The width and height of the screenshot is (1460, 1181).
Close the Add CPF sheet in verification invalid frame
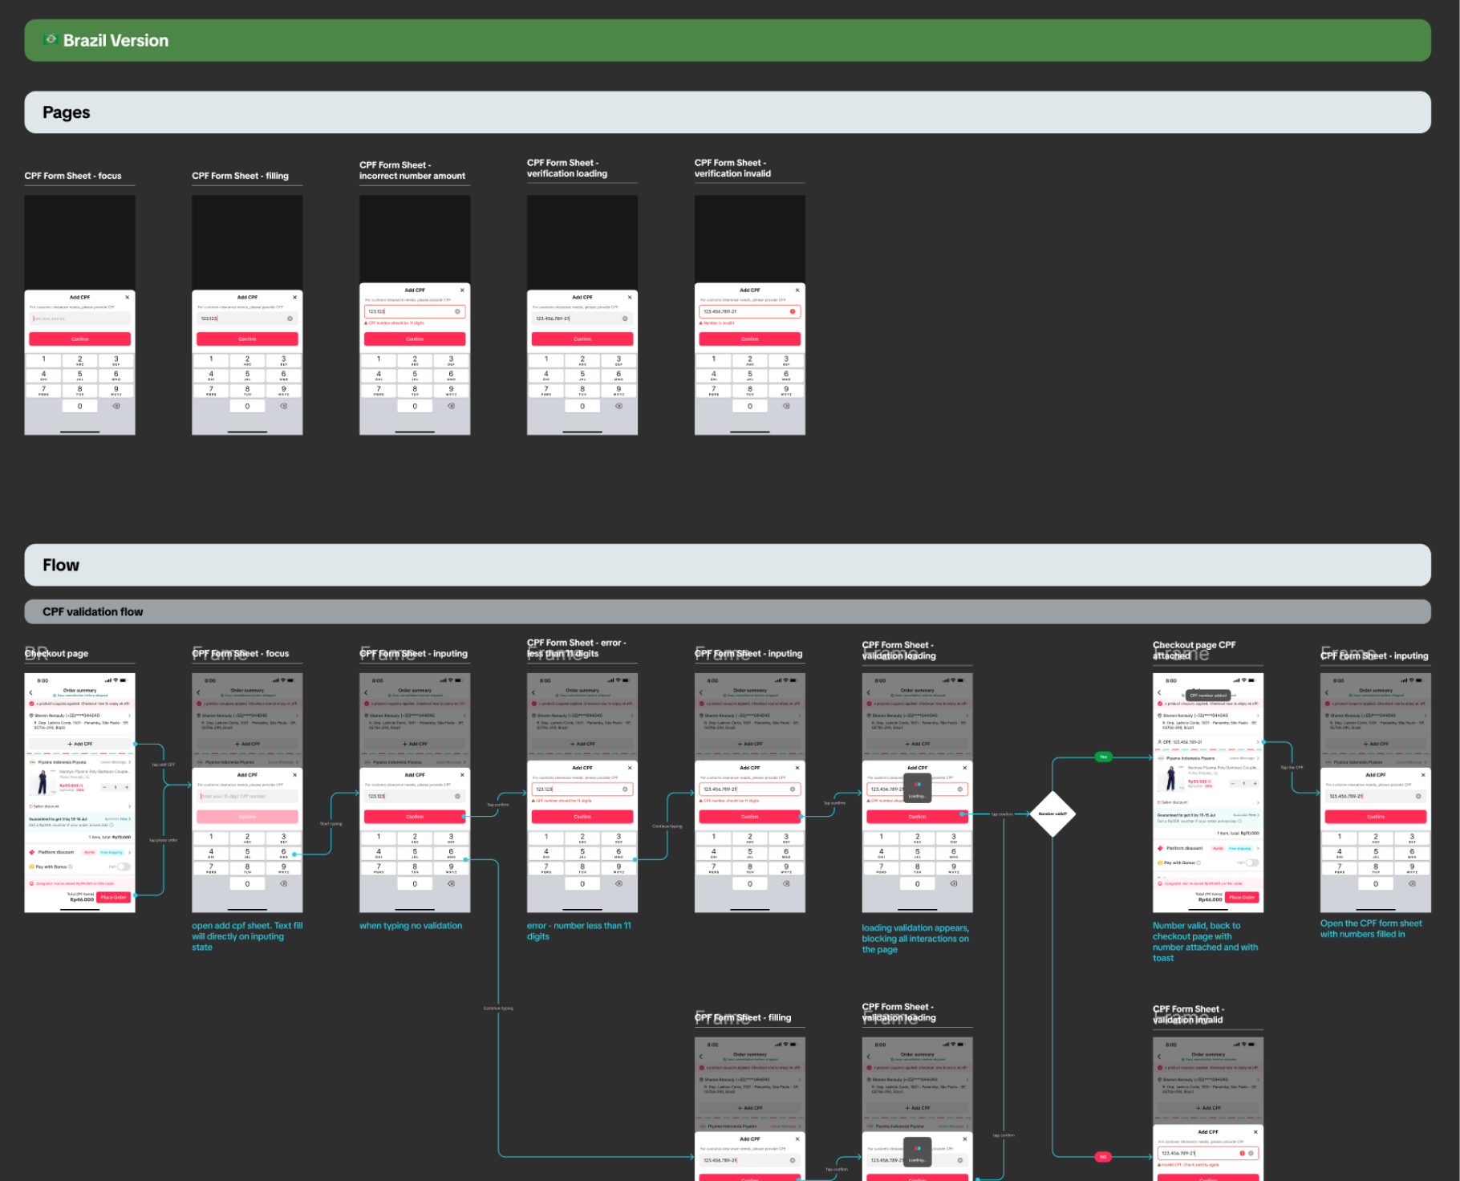797,290
